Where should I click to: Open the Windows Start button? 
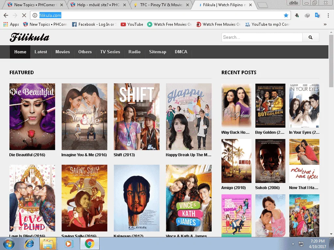click(8, 243)
